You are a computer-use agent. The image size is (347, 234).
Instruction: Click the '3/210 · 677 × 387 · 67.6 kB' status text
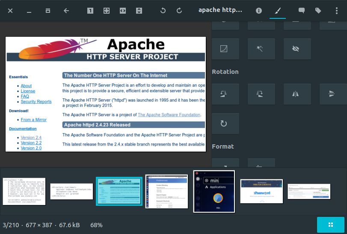click(41, 225)
